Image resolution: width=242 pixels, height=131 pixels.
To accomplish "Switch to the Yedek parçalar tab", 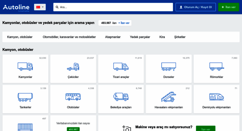I will [140, 37].
